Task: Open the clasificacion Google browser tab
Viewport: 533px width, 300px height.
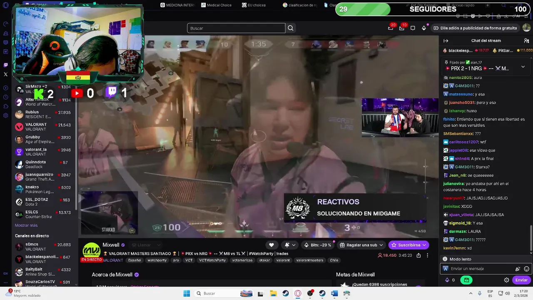Action: coord(300,5)
